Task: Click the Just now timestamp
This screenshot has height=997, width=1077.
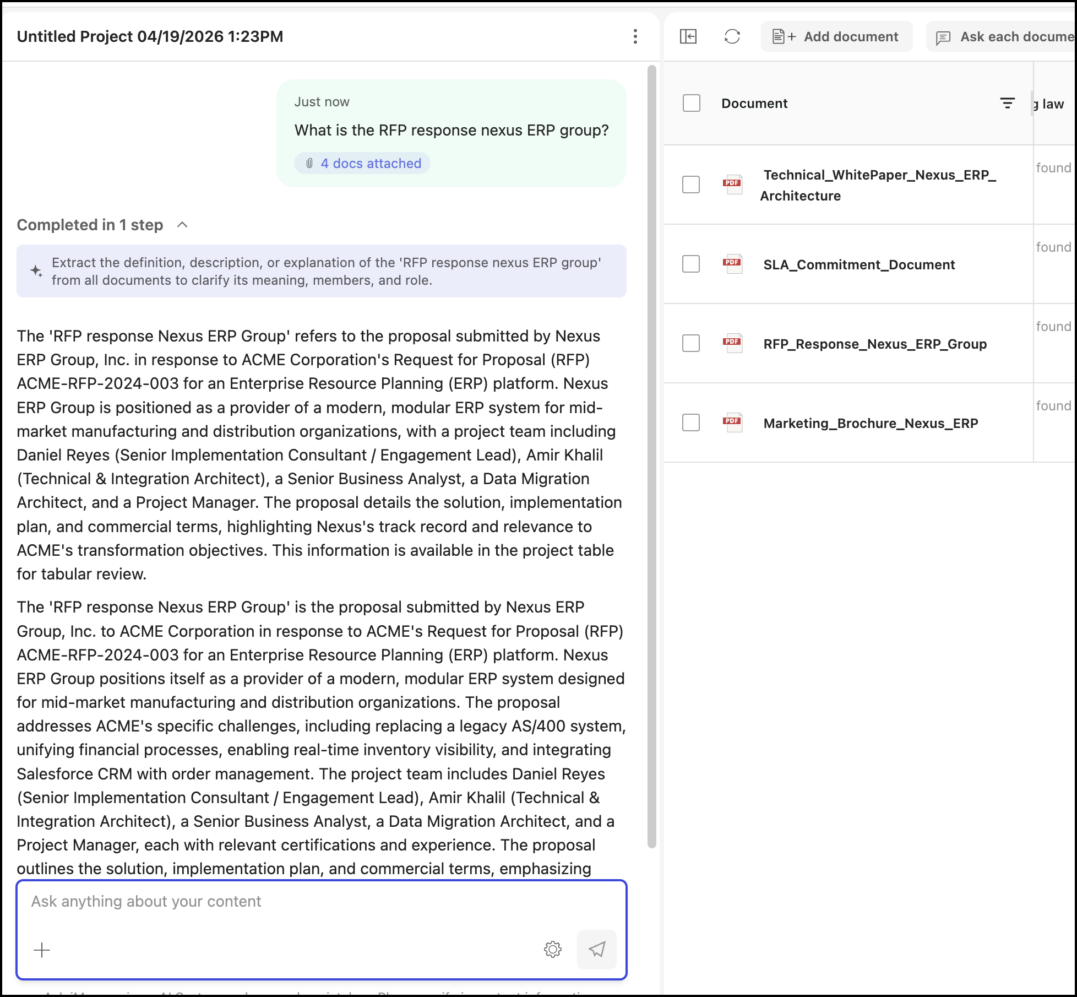Action: pyautogui.click(x=322, y=102)
